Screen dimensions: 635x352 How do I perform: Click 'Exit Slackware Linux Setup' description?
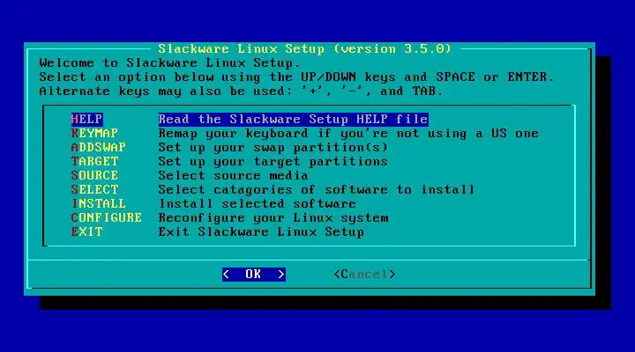pyautogui.click(x=261, y=232)
